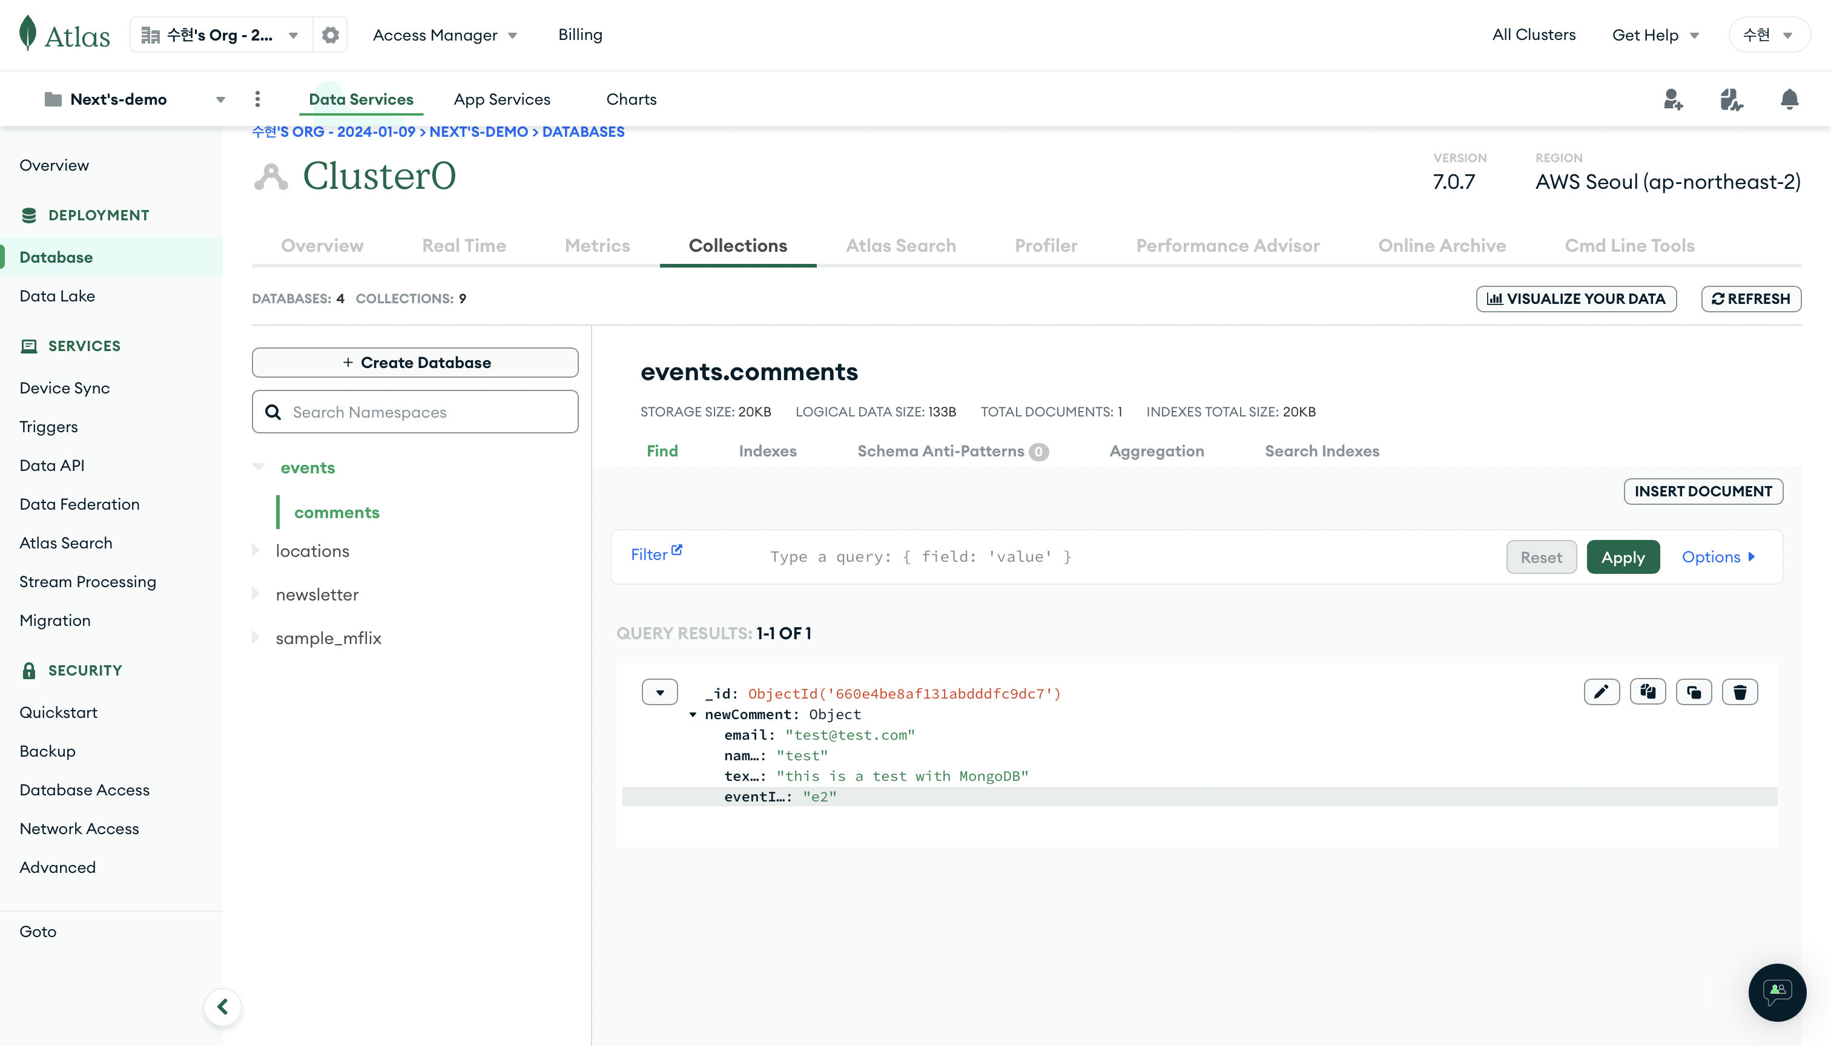Open All Clusters link

[x=1534, y=35]
